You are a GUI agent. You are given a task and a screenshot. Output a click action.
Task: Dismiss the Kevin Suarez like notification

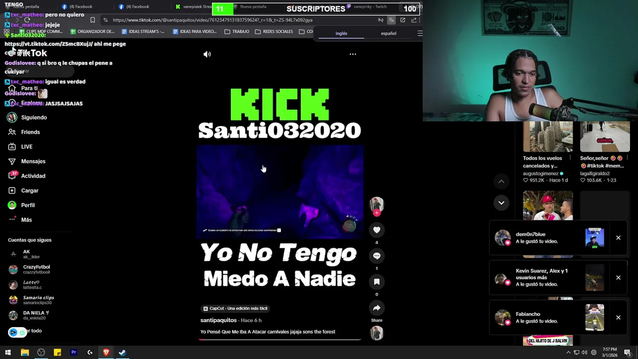618,278
